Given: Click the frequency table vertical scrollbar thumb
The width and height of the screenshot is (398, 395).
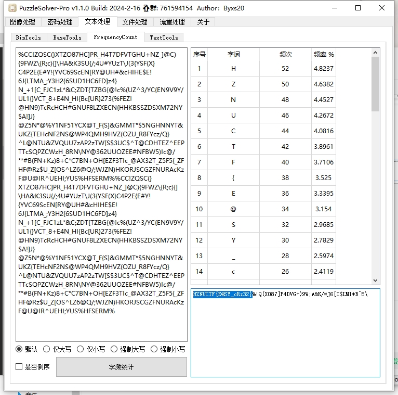Looking at the screenshot, I should [x=376, y=83].
